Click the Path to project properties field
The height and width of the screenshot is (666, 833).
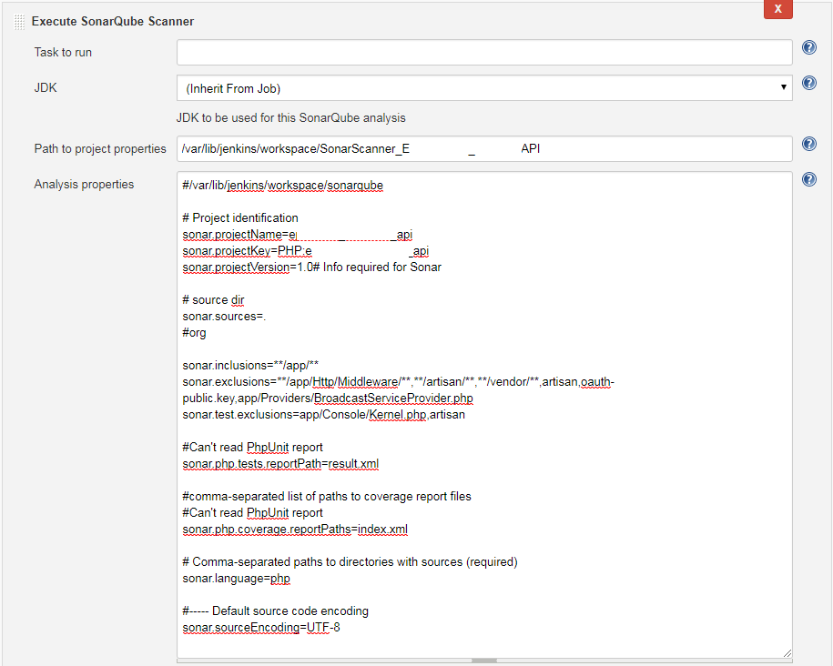click(484, 148)
